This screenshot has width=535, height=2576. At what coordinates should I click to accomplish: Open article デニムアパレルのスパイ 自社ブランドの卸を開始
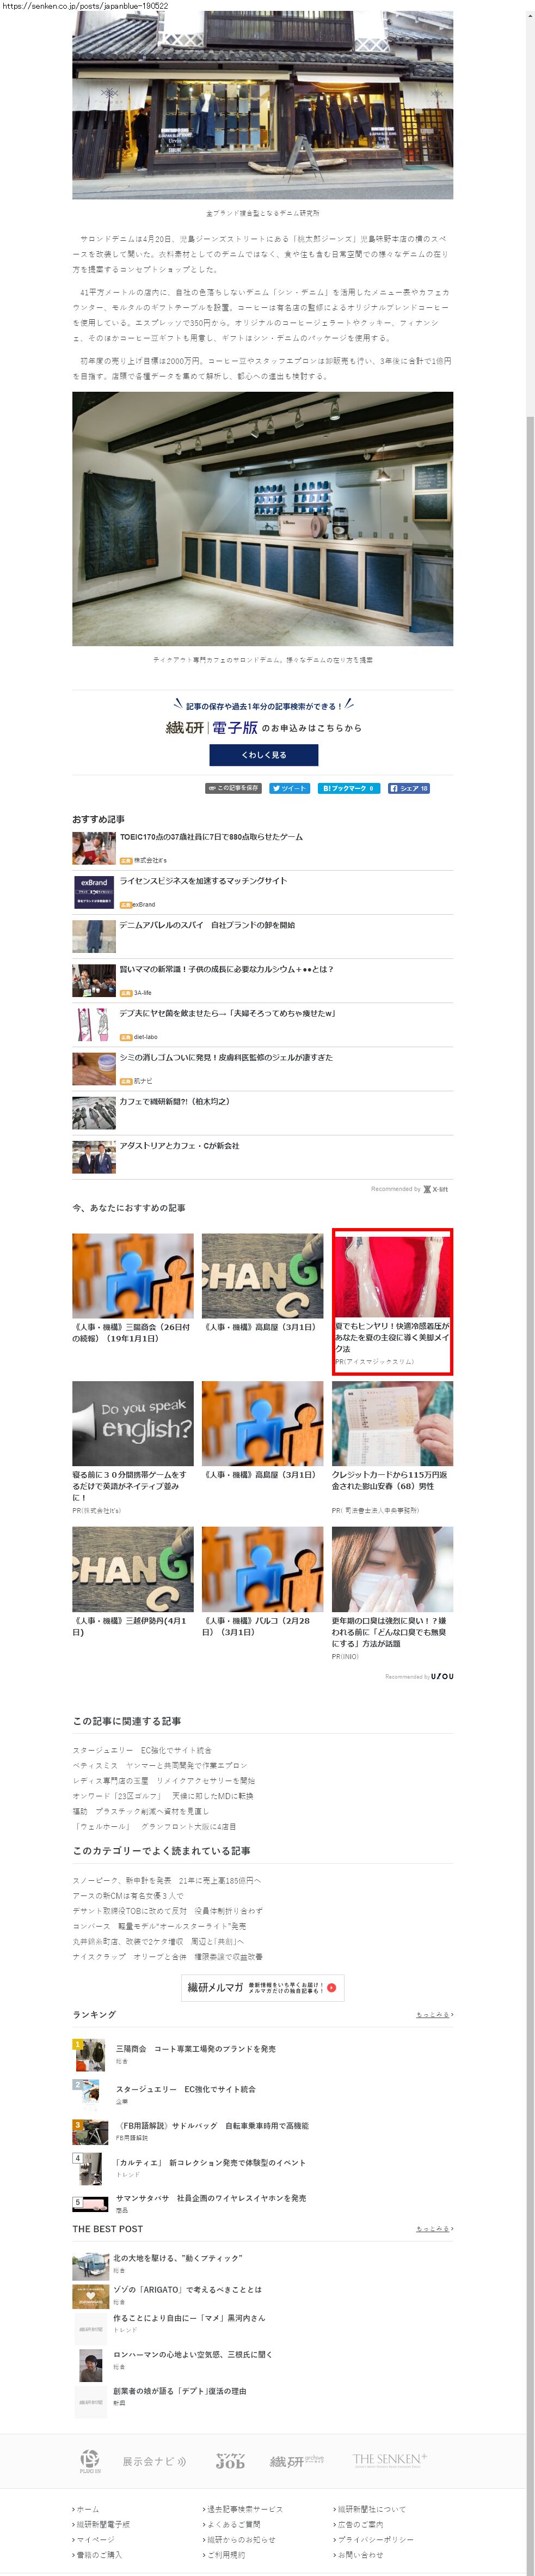pos(207,925)
